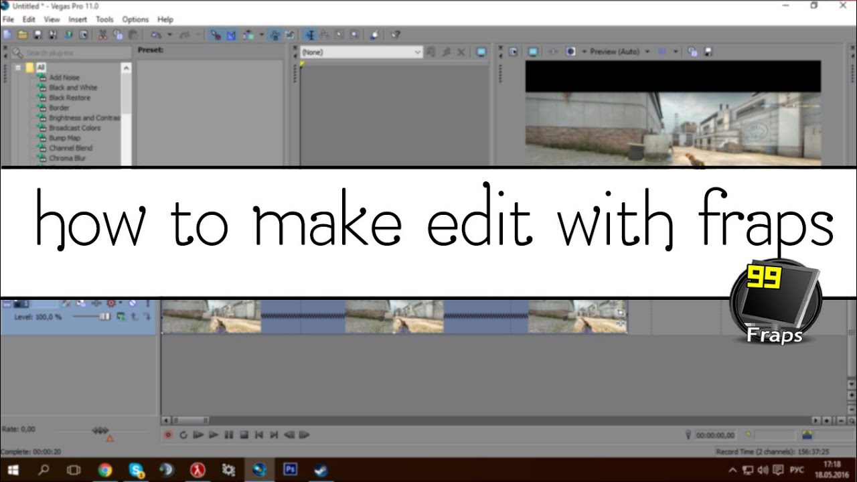Viewport: 857px width, 482px height.
Task: Click the Save project toolbar icon
Action: [37, 35]
